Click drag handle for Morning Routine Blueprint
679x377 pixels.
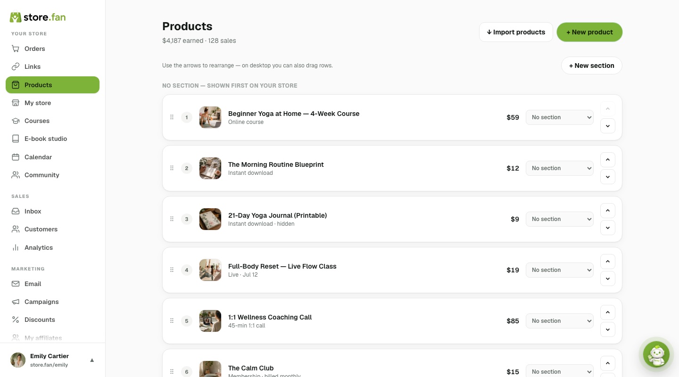tap(172, 168)
